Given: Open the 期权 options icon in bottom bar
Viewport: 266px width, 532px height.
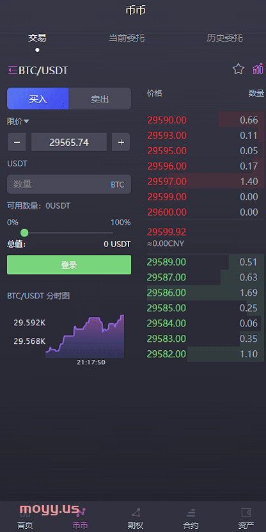Looking at the screenshot, I should (136, 513).
